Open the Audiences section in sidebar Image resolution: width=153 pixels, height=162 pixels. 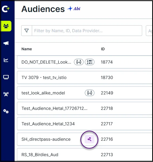pos(6,26)
